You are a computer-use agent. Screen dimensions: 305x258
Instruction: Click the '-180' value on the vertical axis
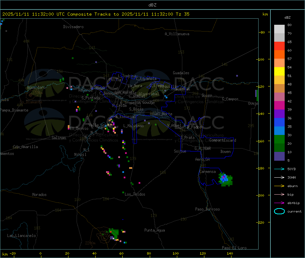(261, 168)
